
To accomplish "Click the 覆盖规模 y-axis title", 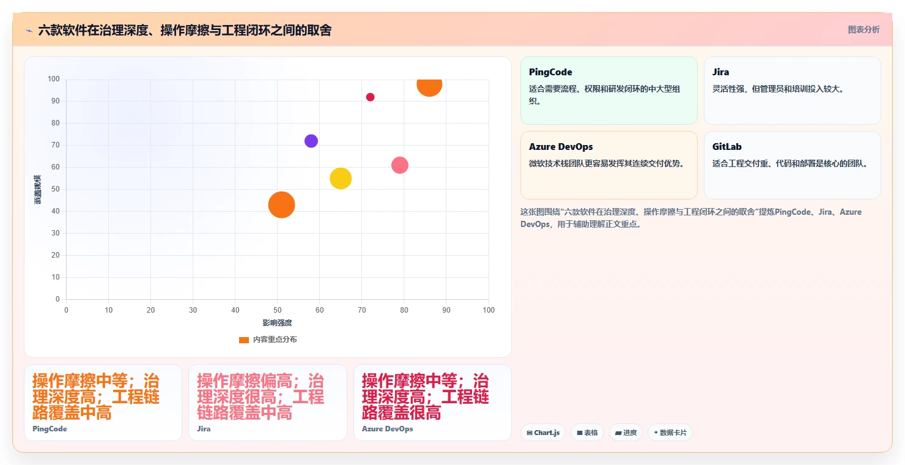I will click(38, 190).
